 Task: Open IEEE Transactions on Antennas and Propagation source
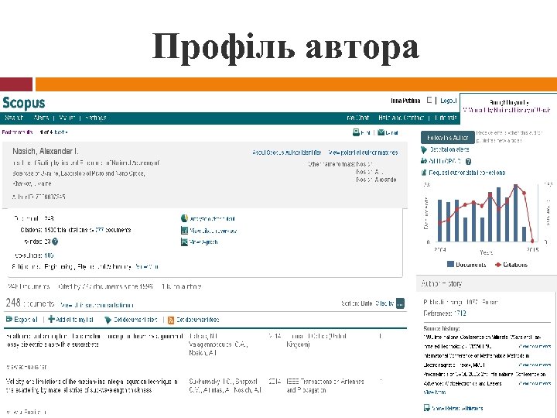325,385
